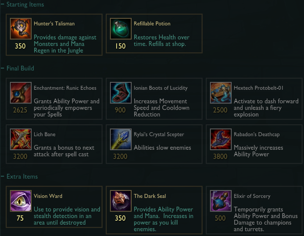The height and width of the screenshot is (236, 304).
Task: Collapse the Starting Items section
Action: (x=3, y=4)
